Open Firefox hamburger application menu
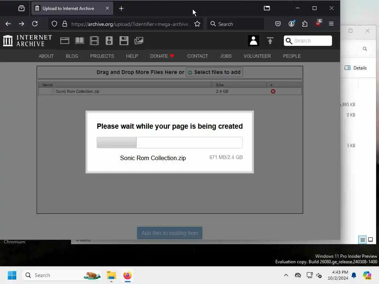379x284 pixels. pyautogui.click(x=331, y=24)
